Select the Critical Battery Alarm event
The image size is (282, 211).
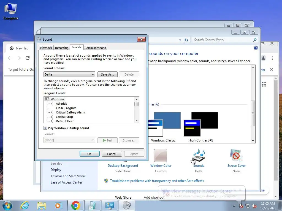coord(70,112)
